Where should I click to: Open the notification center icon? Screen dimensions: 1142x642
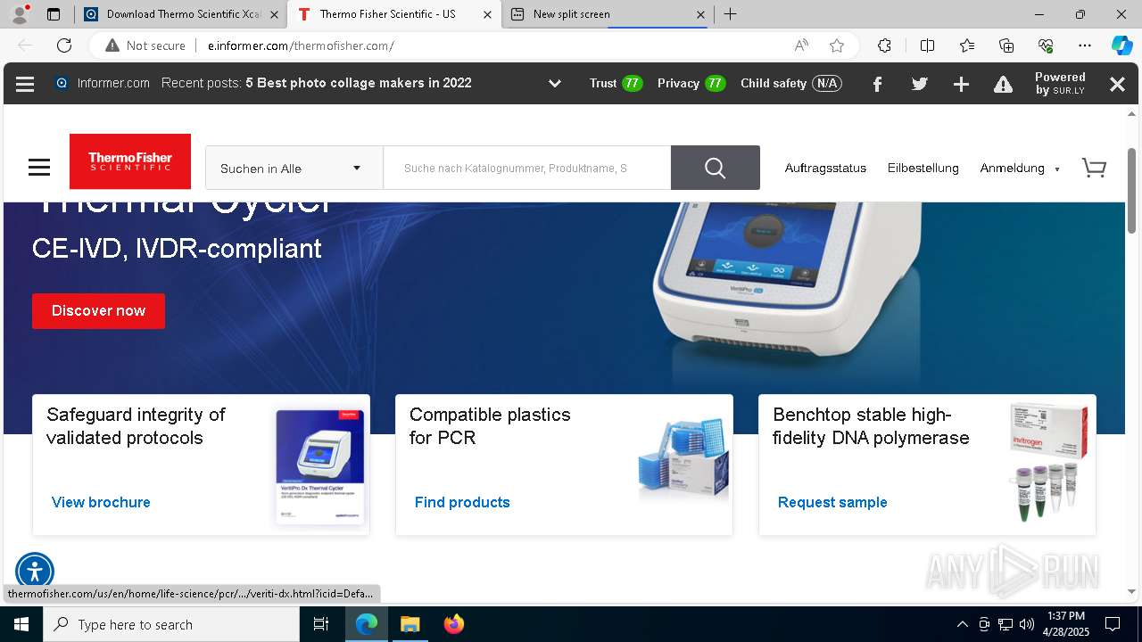tap(1113, 624)
